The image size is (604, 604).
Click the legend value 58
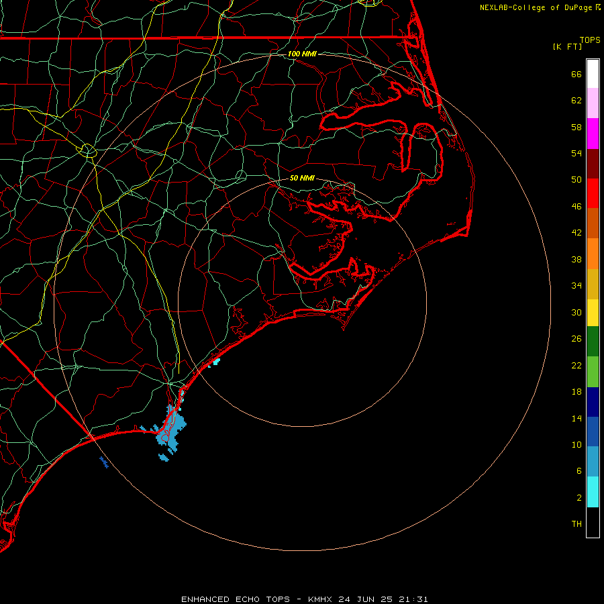click(576, 127)
